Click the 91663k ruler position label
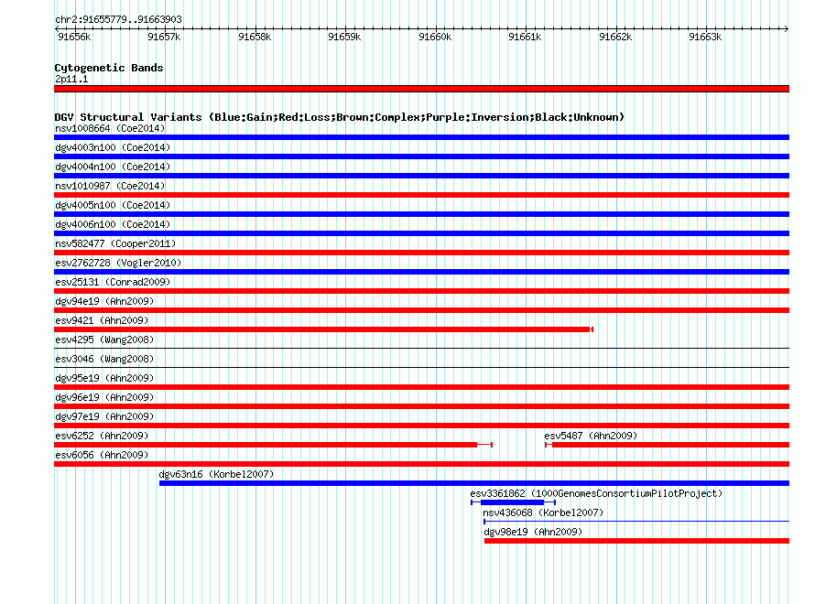The height and width of the screenshot is (604, 815). [x=705, y=37]
